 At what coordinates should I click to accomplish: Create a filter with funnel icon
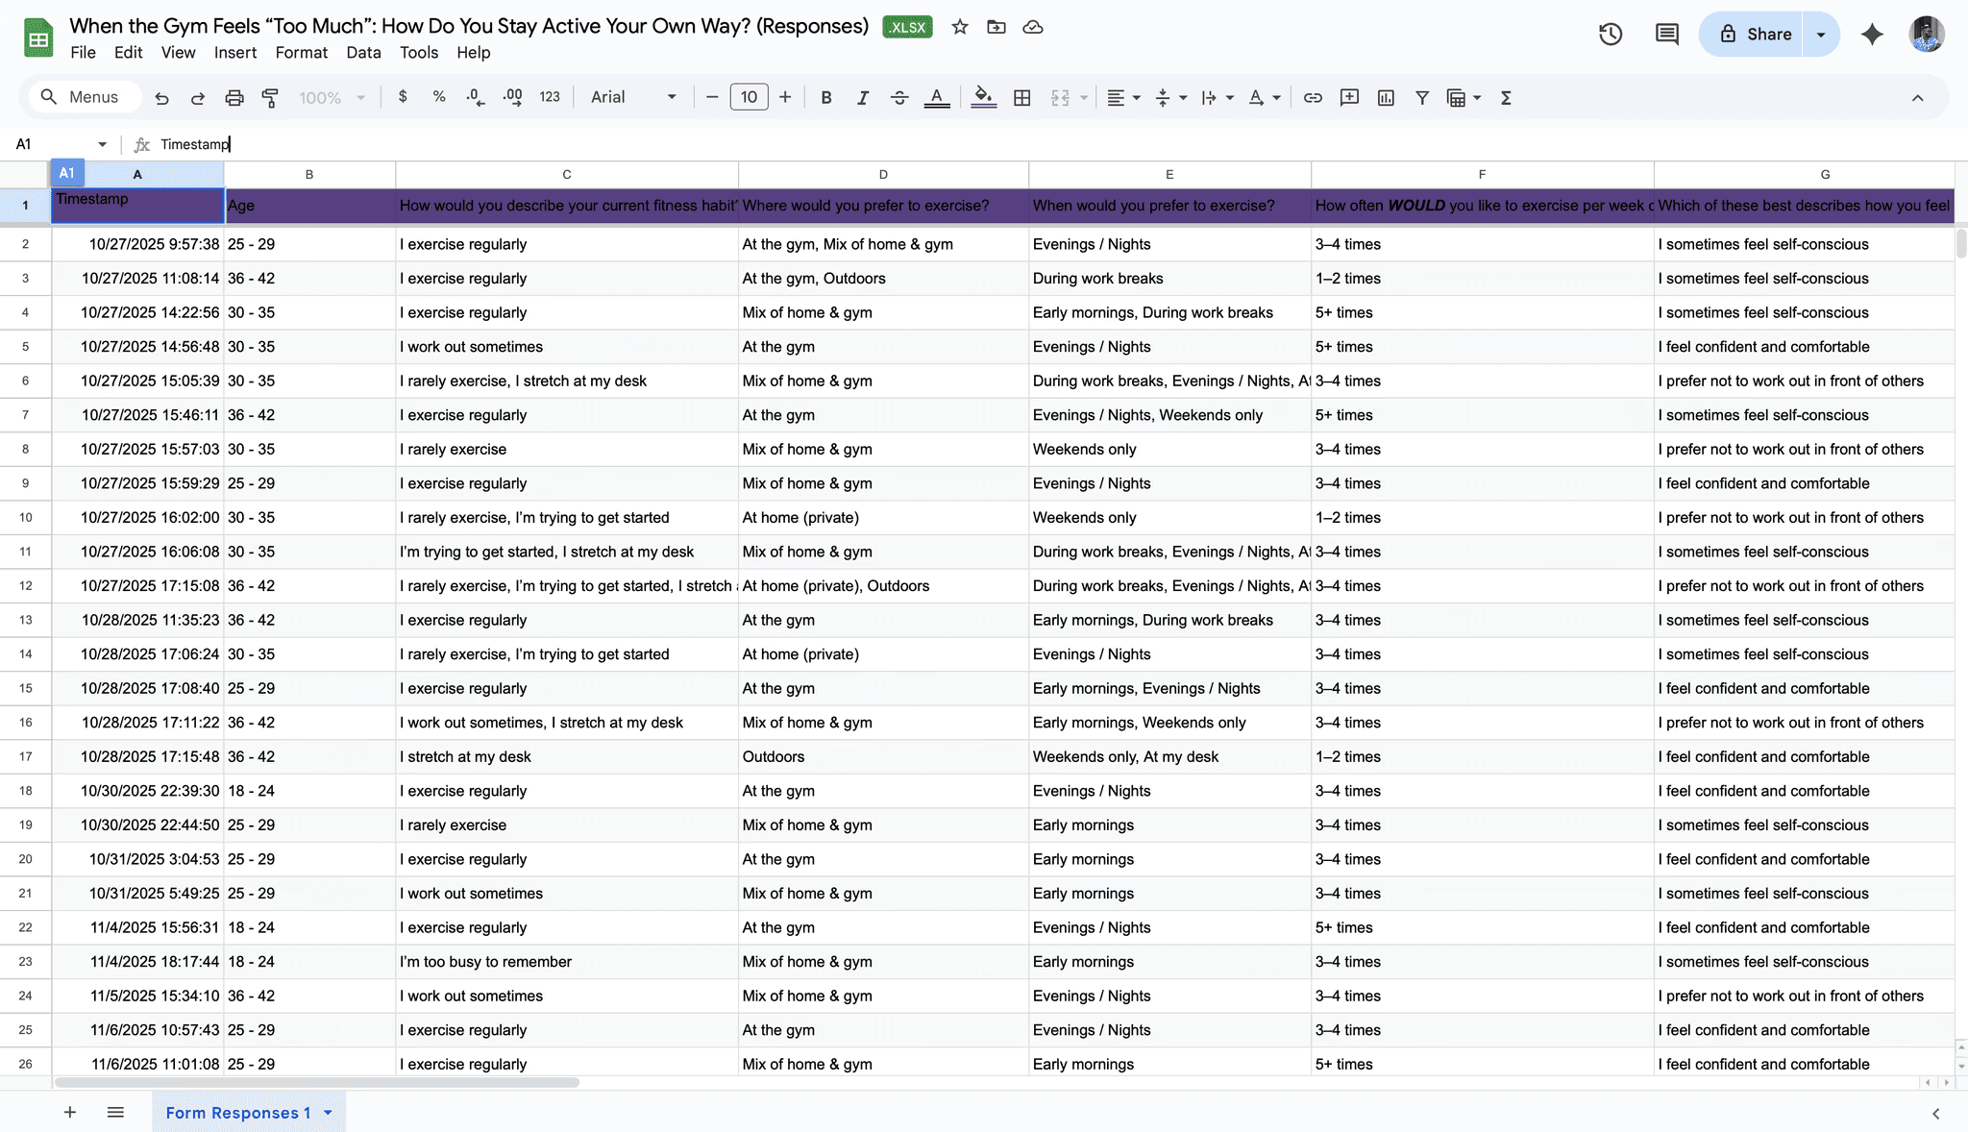coord(1422,97)
